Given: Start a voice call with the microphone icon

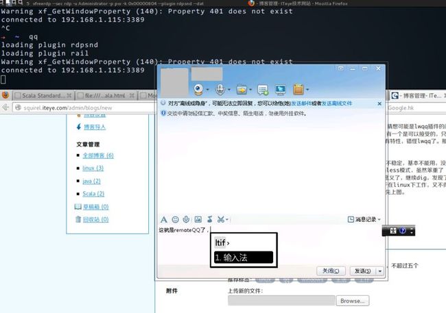Looking at the screenshot, I should [220, 90].
